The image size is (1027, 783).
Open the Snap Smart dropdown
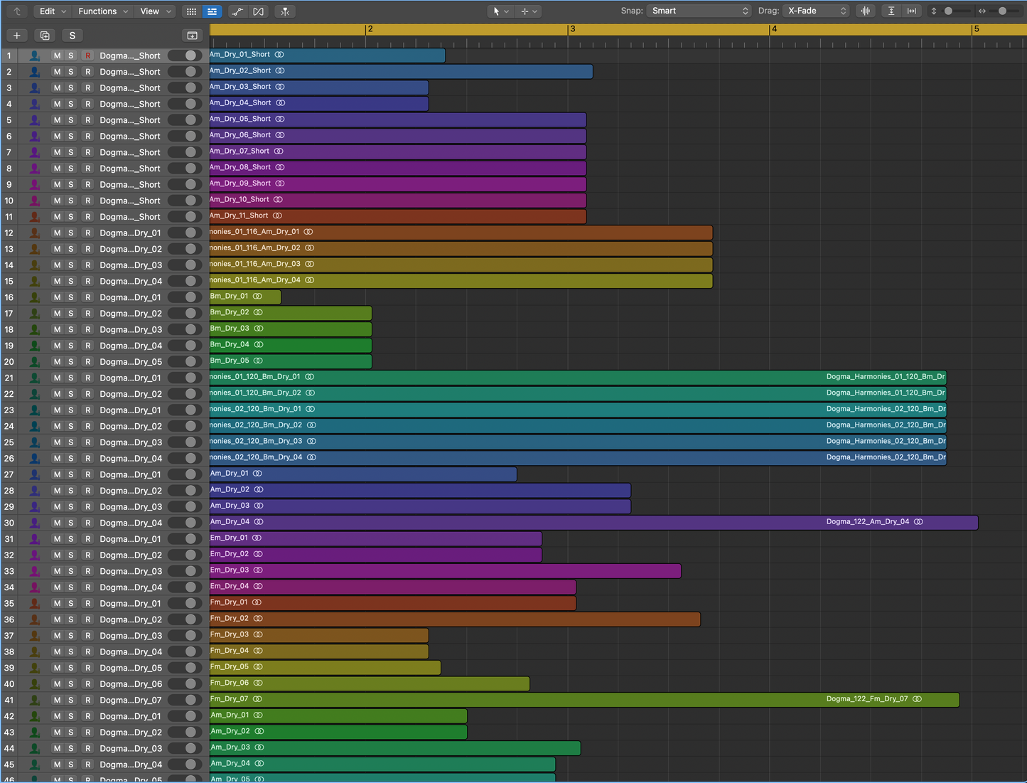click(698, 11)
